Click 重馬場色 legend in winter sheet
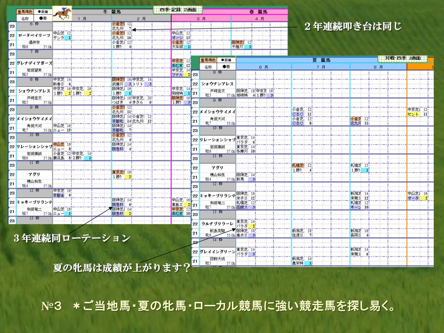Image resolution: width=444 pixels, height=333 pixels. tap(25, 11)
